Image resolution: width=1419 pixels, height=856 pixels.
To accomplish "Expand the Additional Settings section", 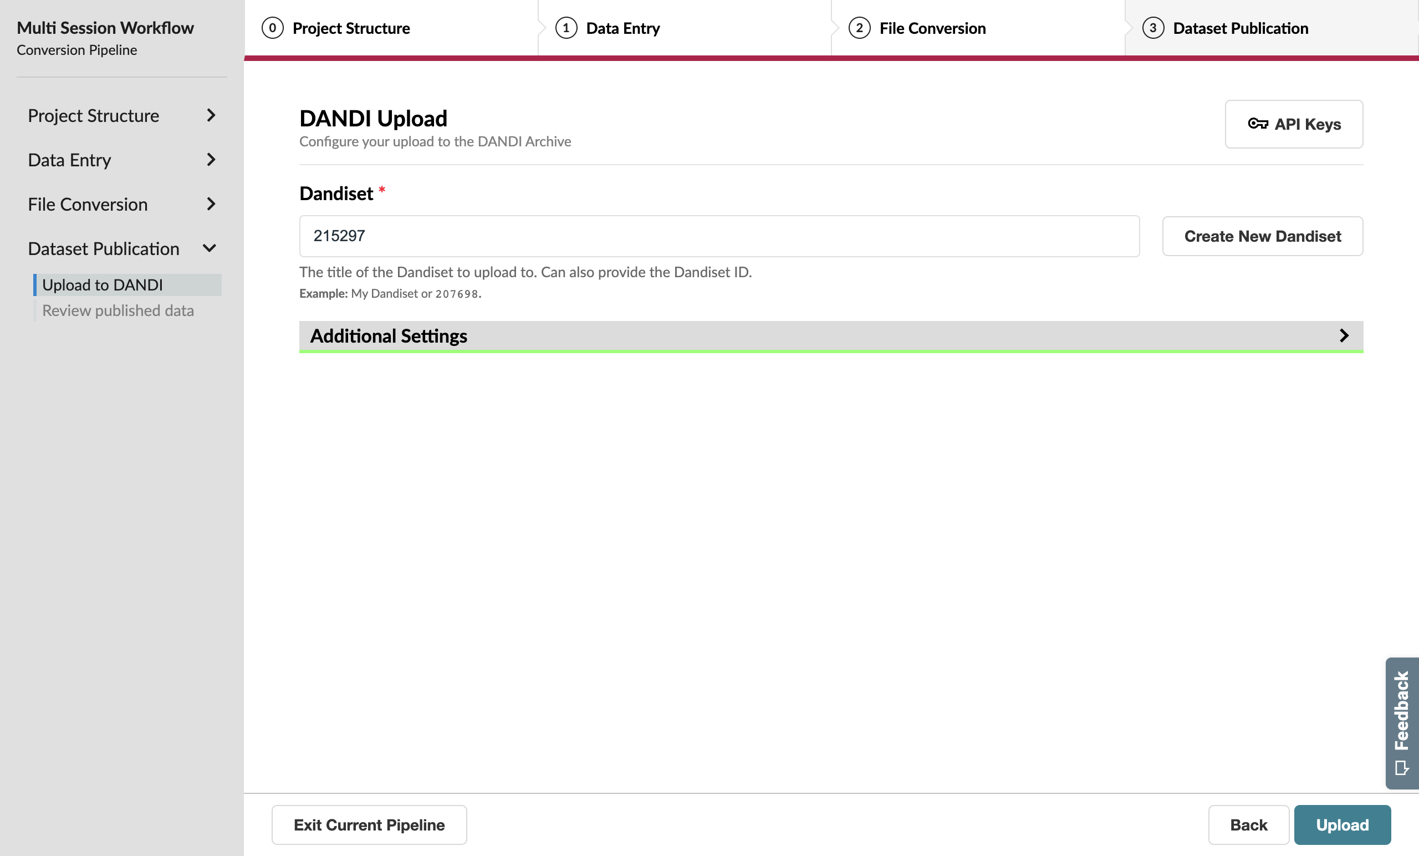I will click(831, 337).
